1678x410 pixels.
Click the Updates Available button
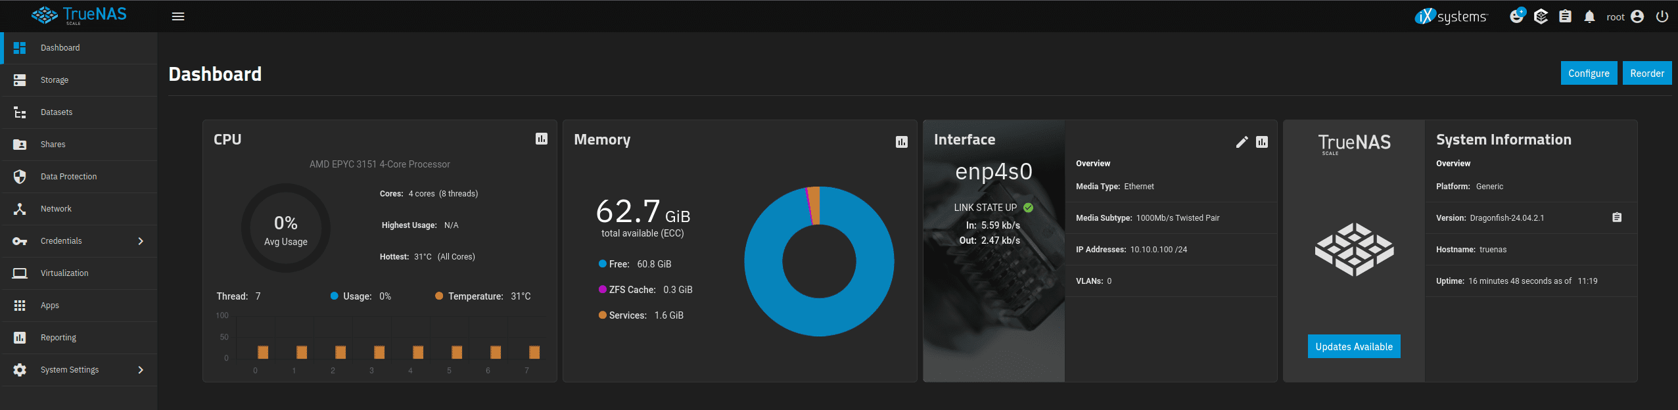pyautogui.click(x=1353, y=346)
